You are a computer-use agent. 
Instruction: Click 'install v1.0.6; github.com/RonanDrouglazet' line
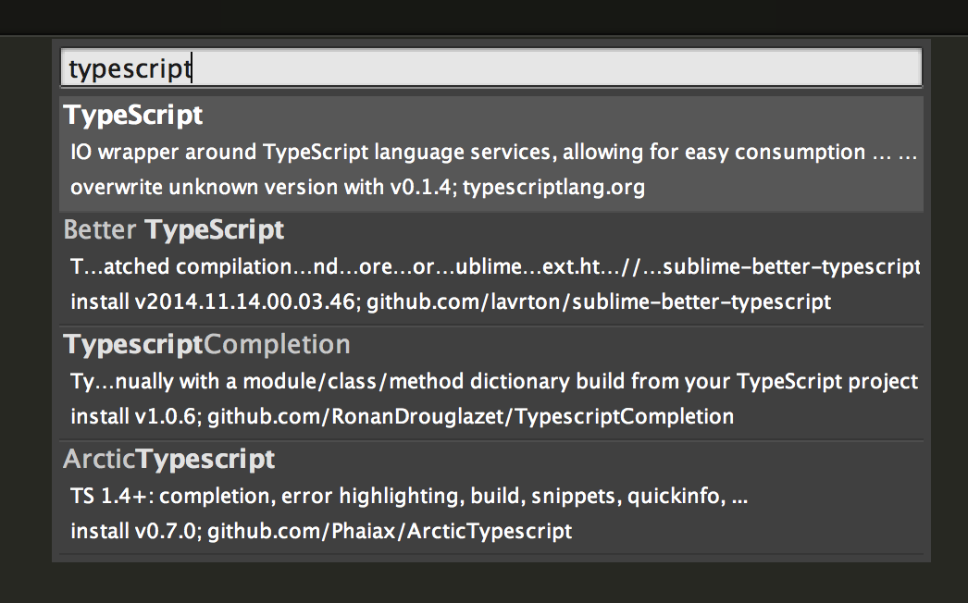tap(402, 416)
